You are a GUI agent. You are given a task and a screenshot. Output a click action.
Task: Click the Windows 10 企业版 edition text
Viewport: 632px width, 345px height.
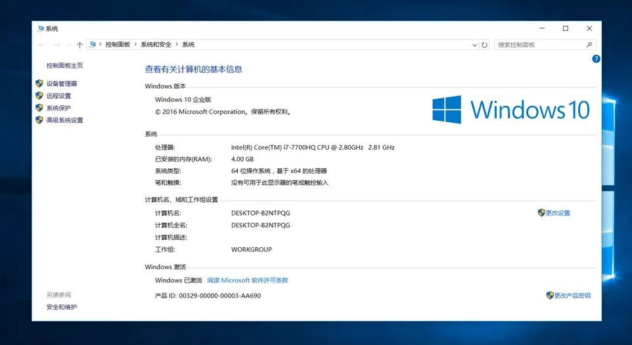(x=183, y=99)
